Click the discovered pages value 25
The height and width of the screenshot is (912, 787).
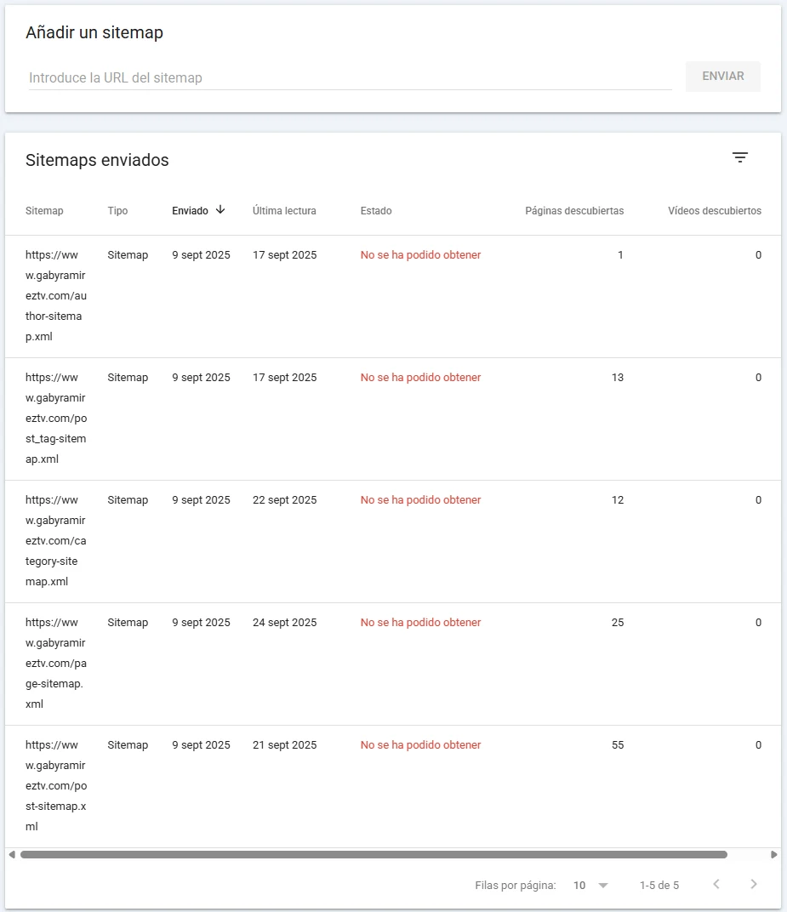(617, 623)
